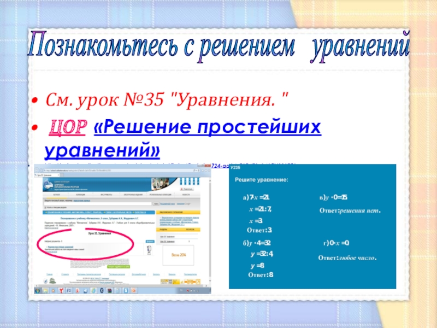Click the collection logo in the site header
Screen dimensions: 437x328
(49, 184)
